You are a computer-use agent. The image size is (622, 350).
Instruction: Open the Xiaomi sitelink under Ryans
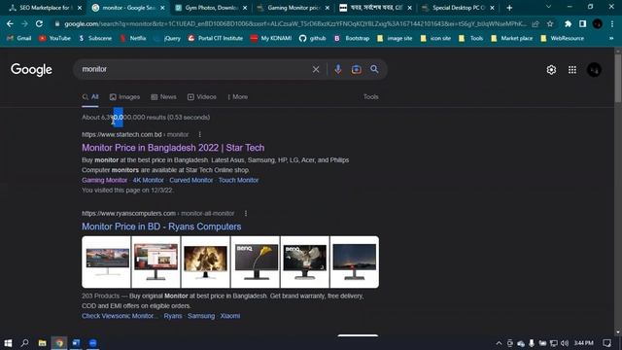[x=230, y=316]
